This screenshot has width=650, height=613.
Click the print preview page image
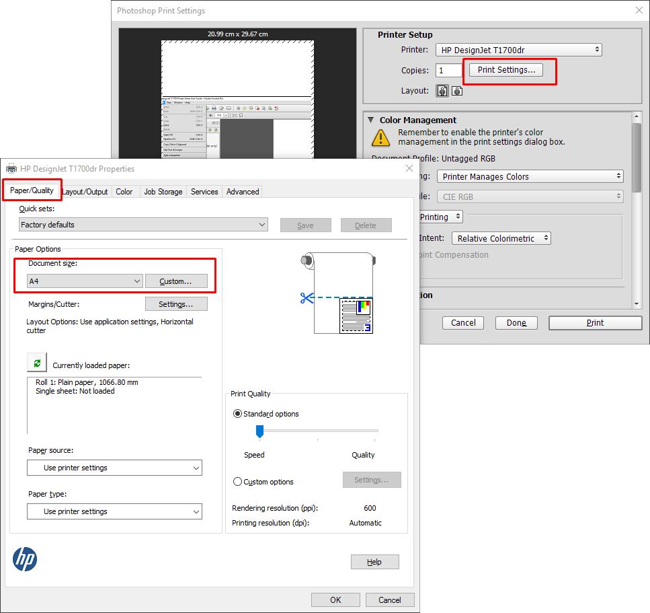237,100
